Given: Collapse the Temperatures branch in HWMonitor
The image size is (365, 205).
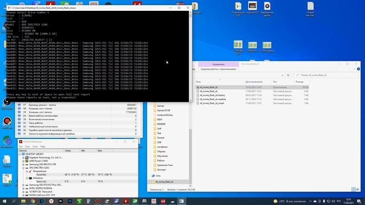Looking at the screenshot, I should pos(27,171).
